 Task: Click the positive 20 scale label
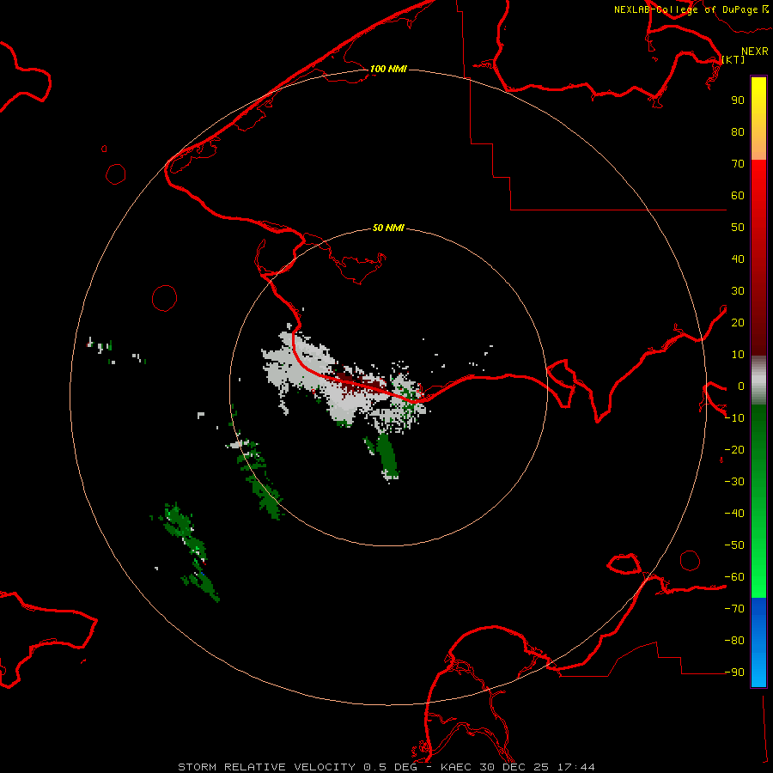738,323
